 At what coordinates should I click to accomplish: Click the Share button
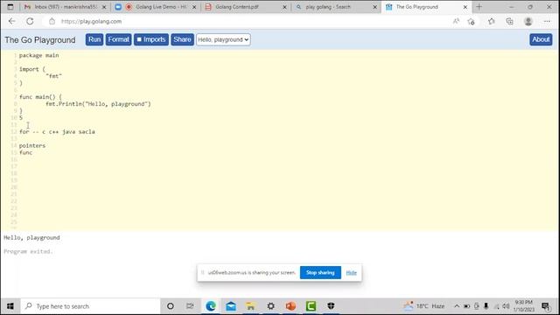click(182, 39)
